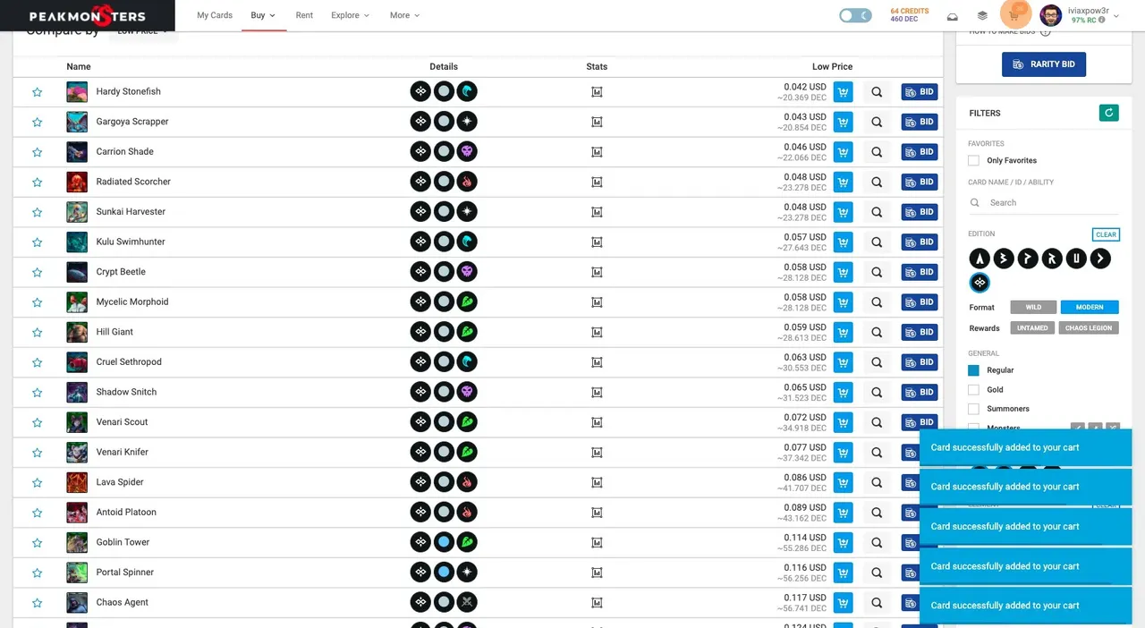Screen dimensions: 1145x628
Task: Expand the Buy menu dropdown
Action: (x=263, y=15)
